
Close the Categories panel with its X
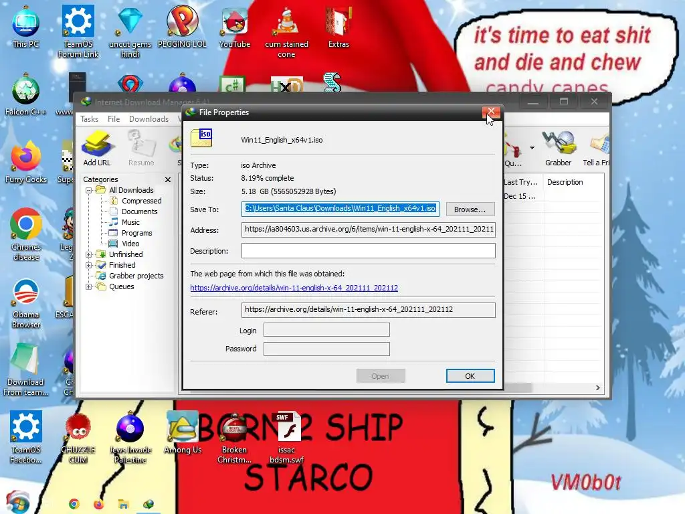[x=168, y=179]
